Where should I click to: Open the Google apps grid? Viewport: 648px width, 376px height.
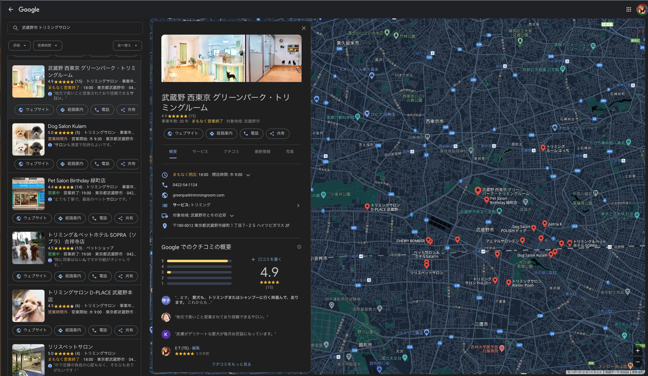[629, 10]
